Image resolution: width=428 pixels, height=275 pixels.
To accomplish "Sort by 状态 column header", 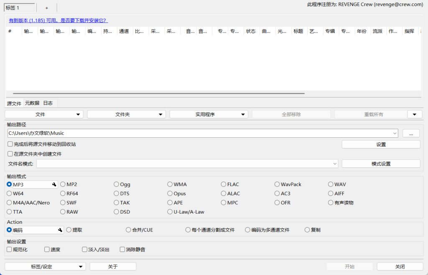I will coord(252,31).
